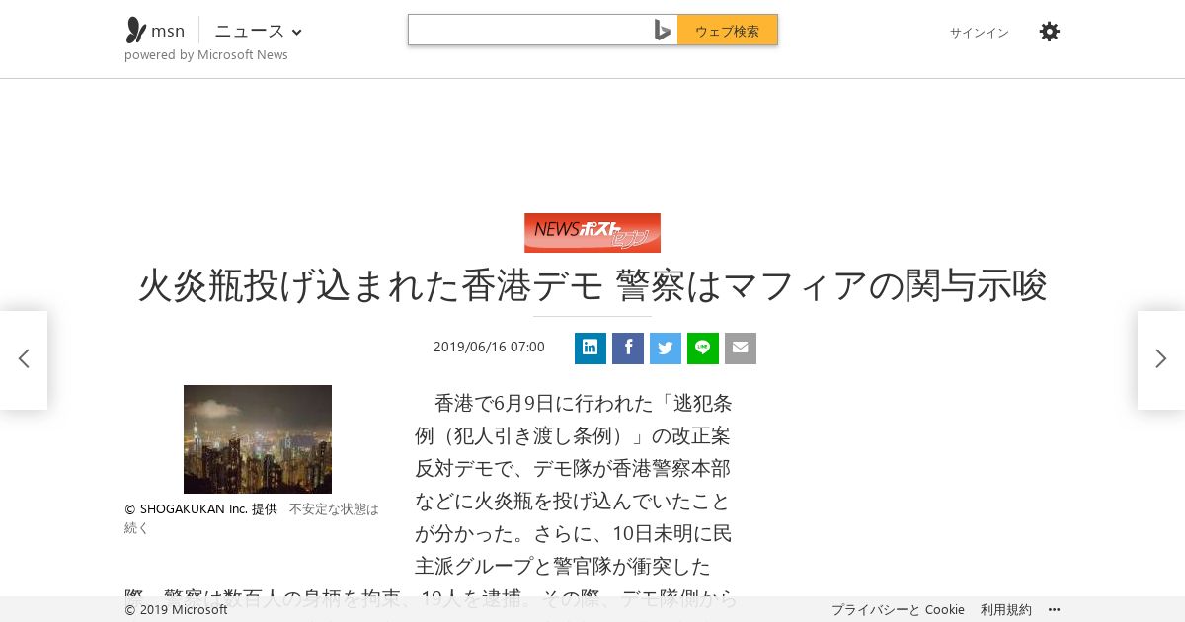Focus the web search input field
Viewport: 1185px width, 622px height.
click(x=528, y=30)
